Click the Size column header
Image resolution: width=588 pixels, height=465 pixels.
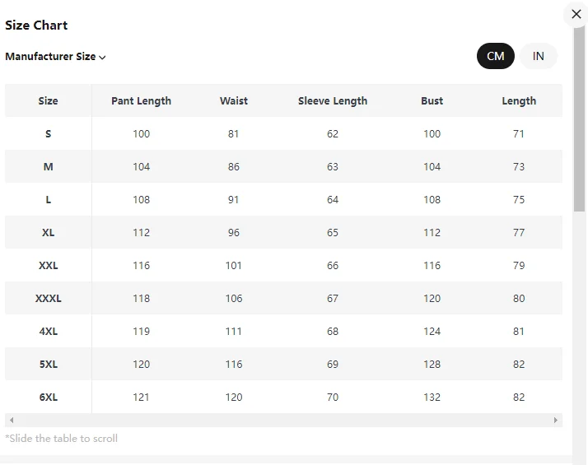coord(48,100)
